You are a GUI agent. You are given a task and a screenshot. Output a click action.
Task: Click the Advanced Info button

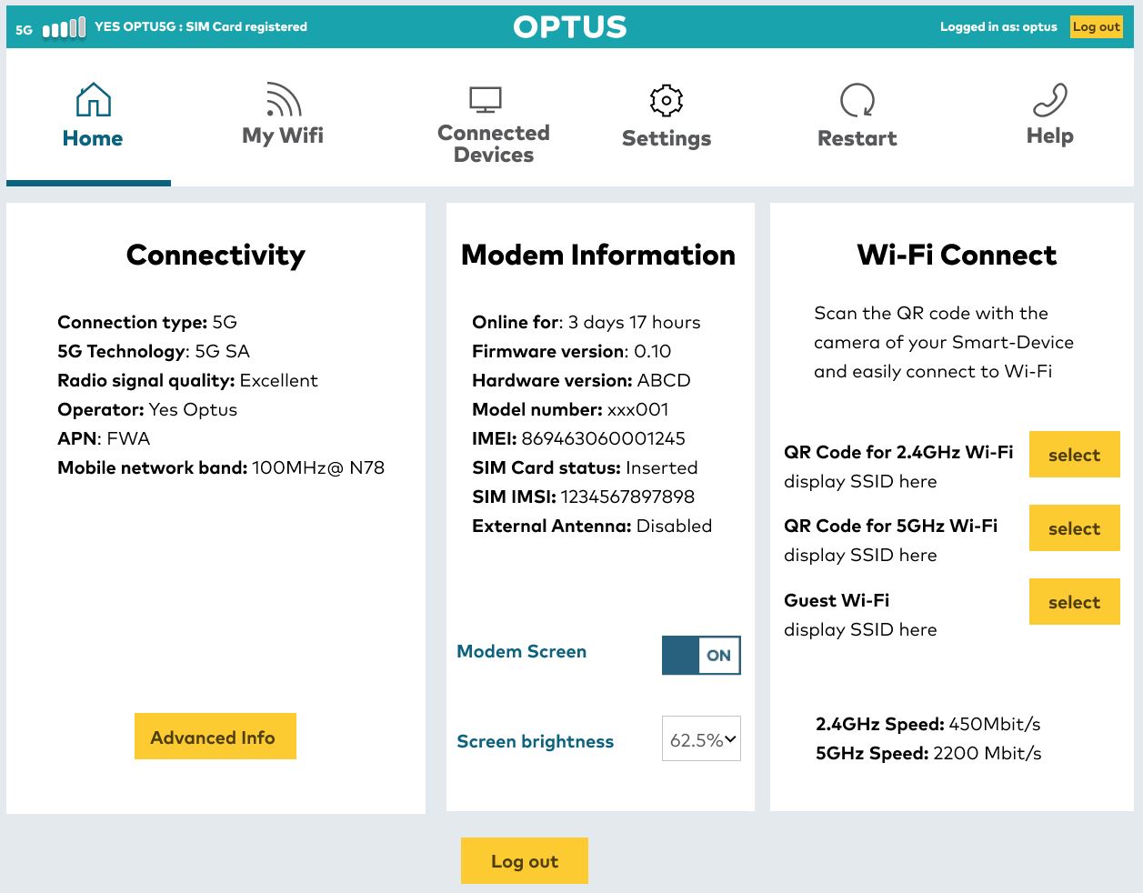(x=216, y=737)
